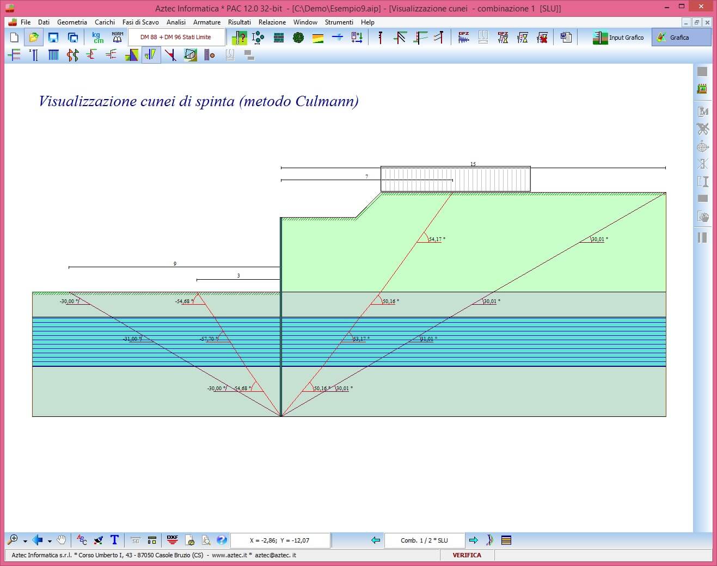Viewport: 717px width, 566px height.
Task: Go to next combination with right arrow
Action: [473, 540]
